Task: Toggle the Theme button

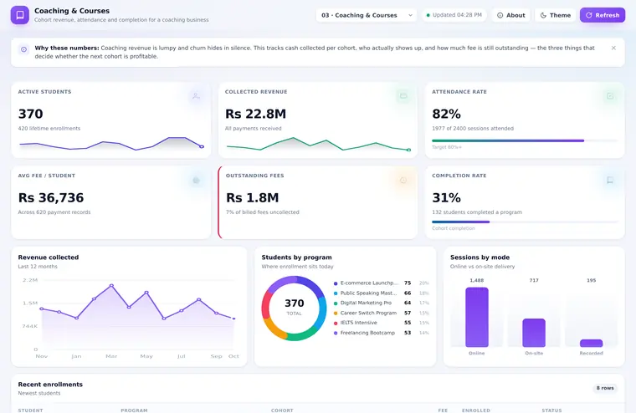Action: (x=556, y=15)
